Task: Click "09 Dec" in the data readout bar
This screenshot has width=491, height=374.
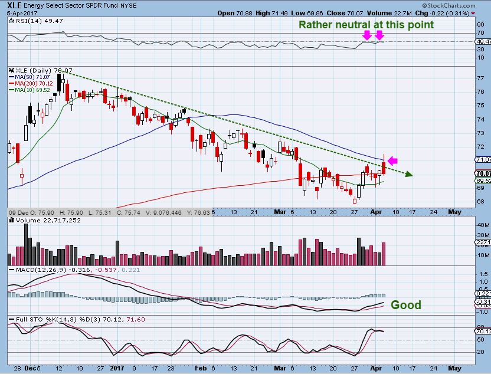Action: 19,213
